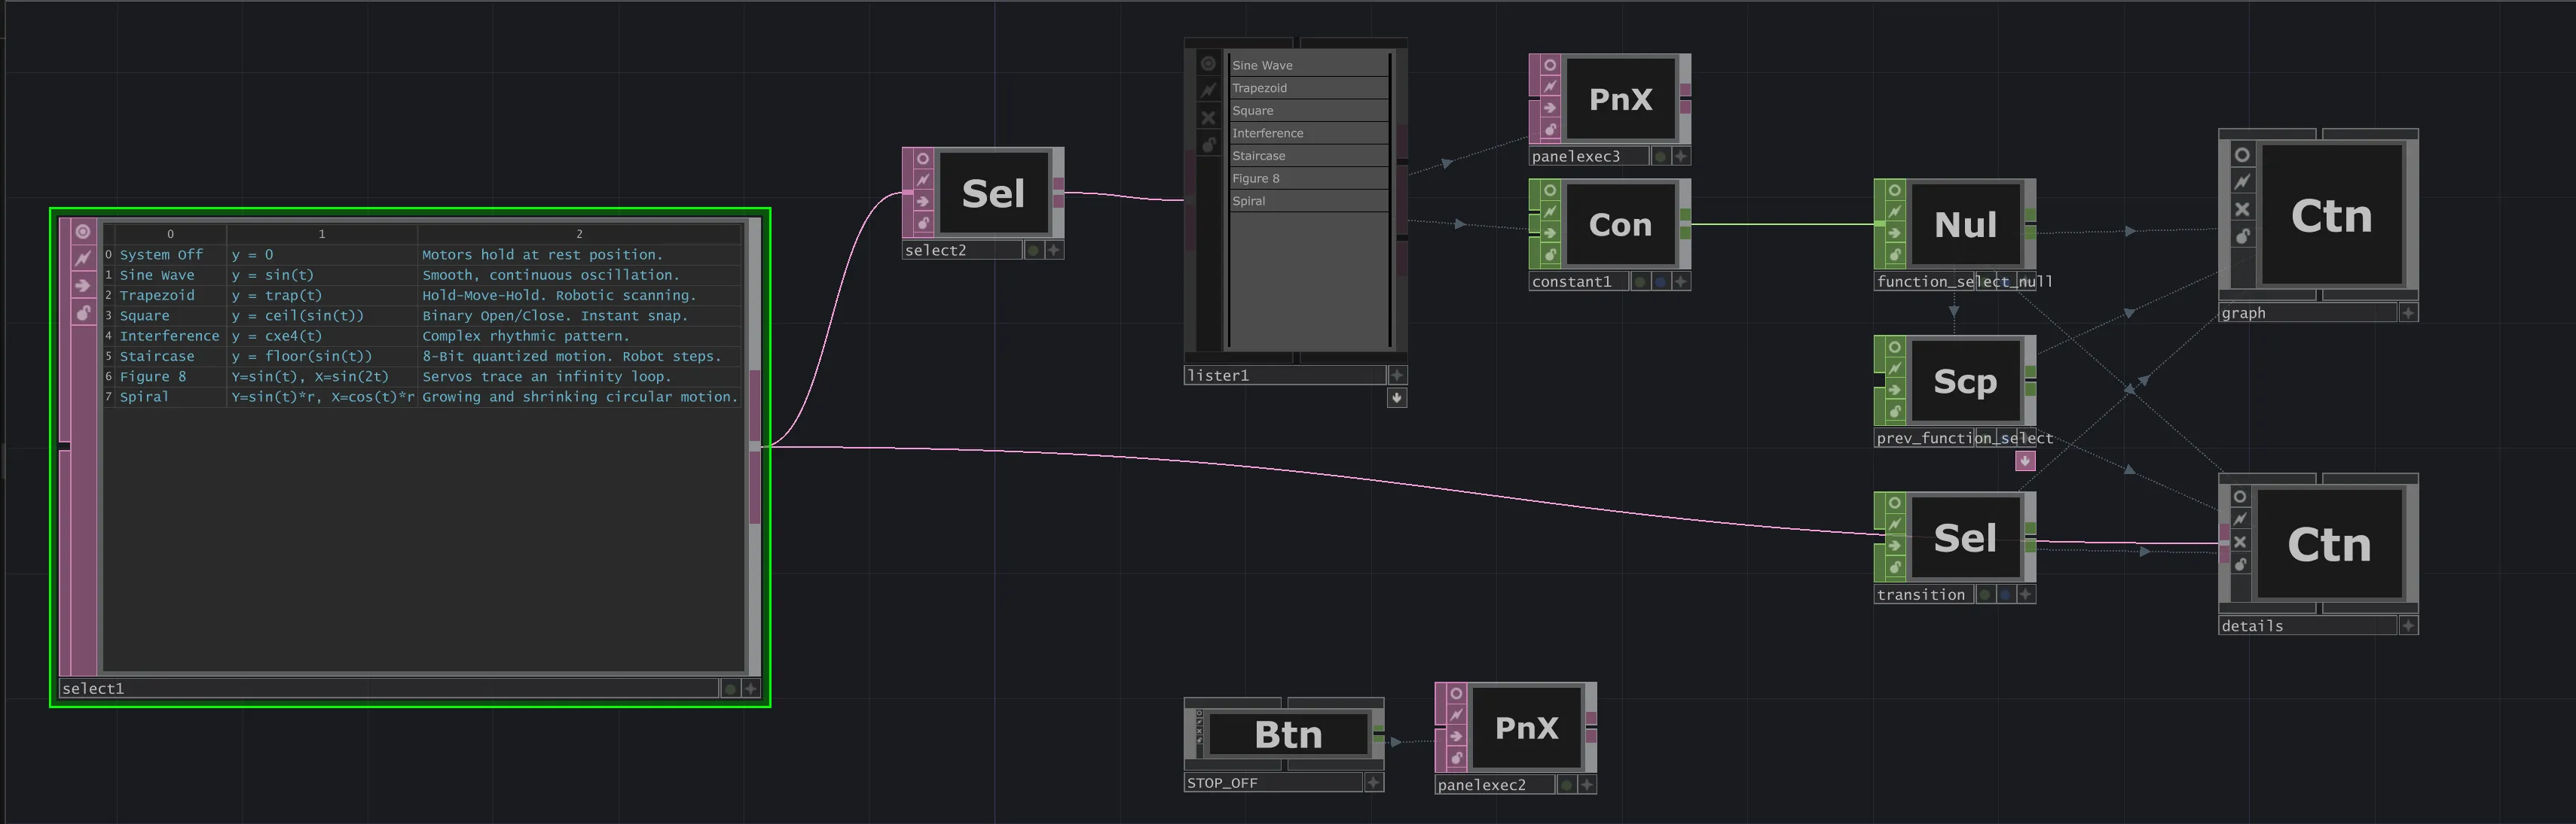The image size is (2576, 824).
Task: Click Trapezoid cell in select1 table
Action: coord(157,296)
